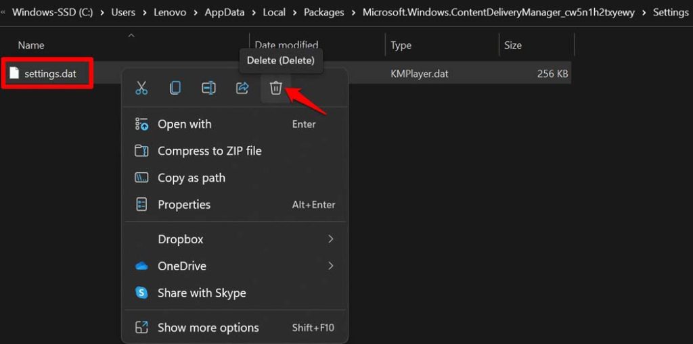Screen dimensions: 693x344
Task: Select Copy as path
Action: pos(191,178)
